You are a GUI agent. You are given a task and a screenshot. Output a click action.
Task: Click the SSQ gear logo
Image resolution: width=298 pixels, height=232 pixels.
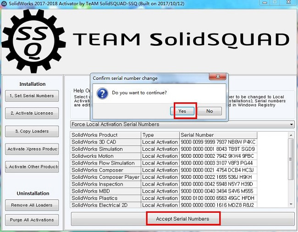(x=33, y=41)
